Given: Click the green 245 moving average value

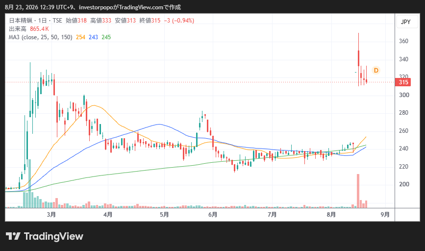Looking at the screenshot, I should tap(106, 37).
